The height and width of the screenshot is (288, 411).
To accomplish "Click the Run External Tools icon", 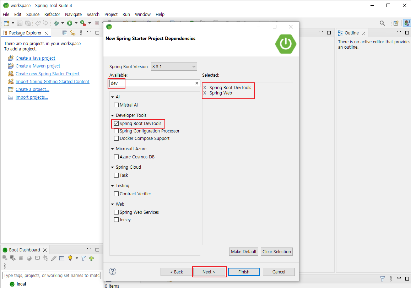I will point(83,23).
